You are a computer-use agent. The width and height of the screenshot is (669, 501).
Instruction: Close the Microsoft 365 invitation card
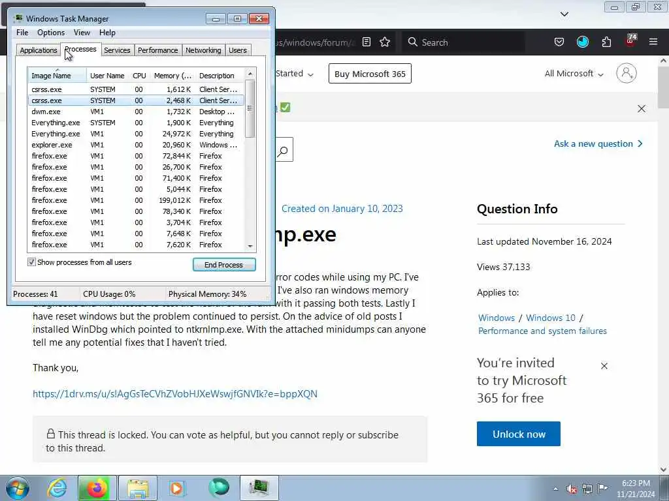click(x=604, y=366)
